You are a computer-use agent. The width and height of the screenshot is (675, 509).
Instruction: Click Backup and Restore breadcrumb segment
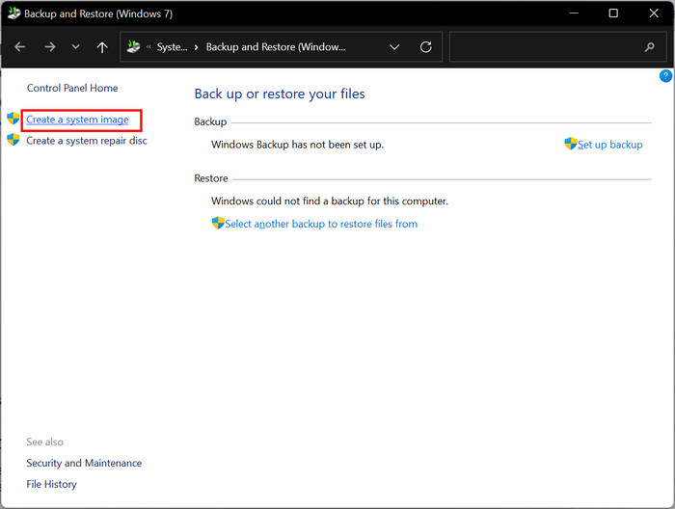pos(276,47)
